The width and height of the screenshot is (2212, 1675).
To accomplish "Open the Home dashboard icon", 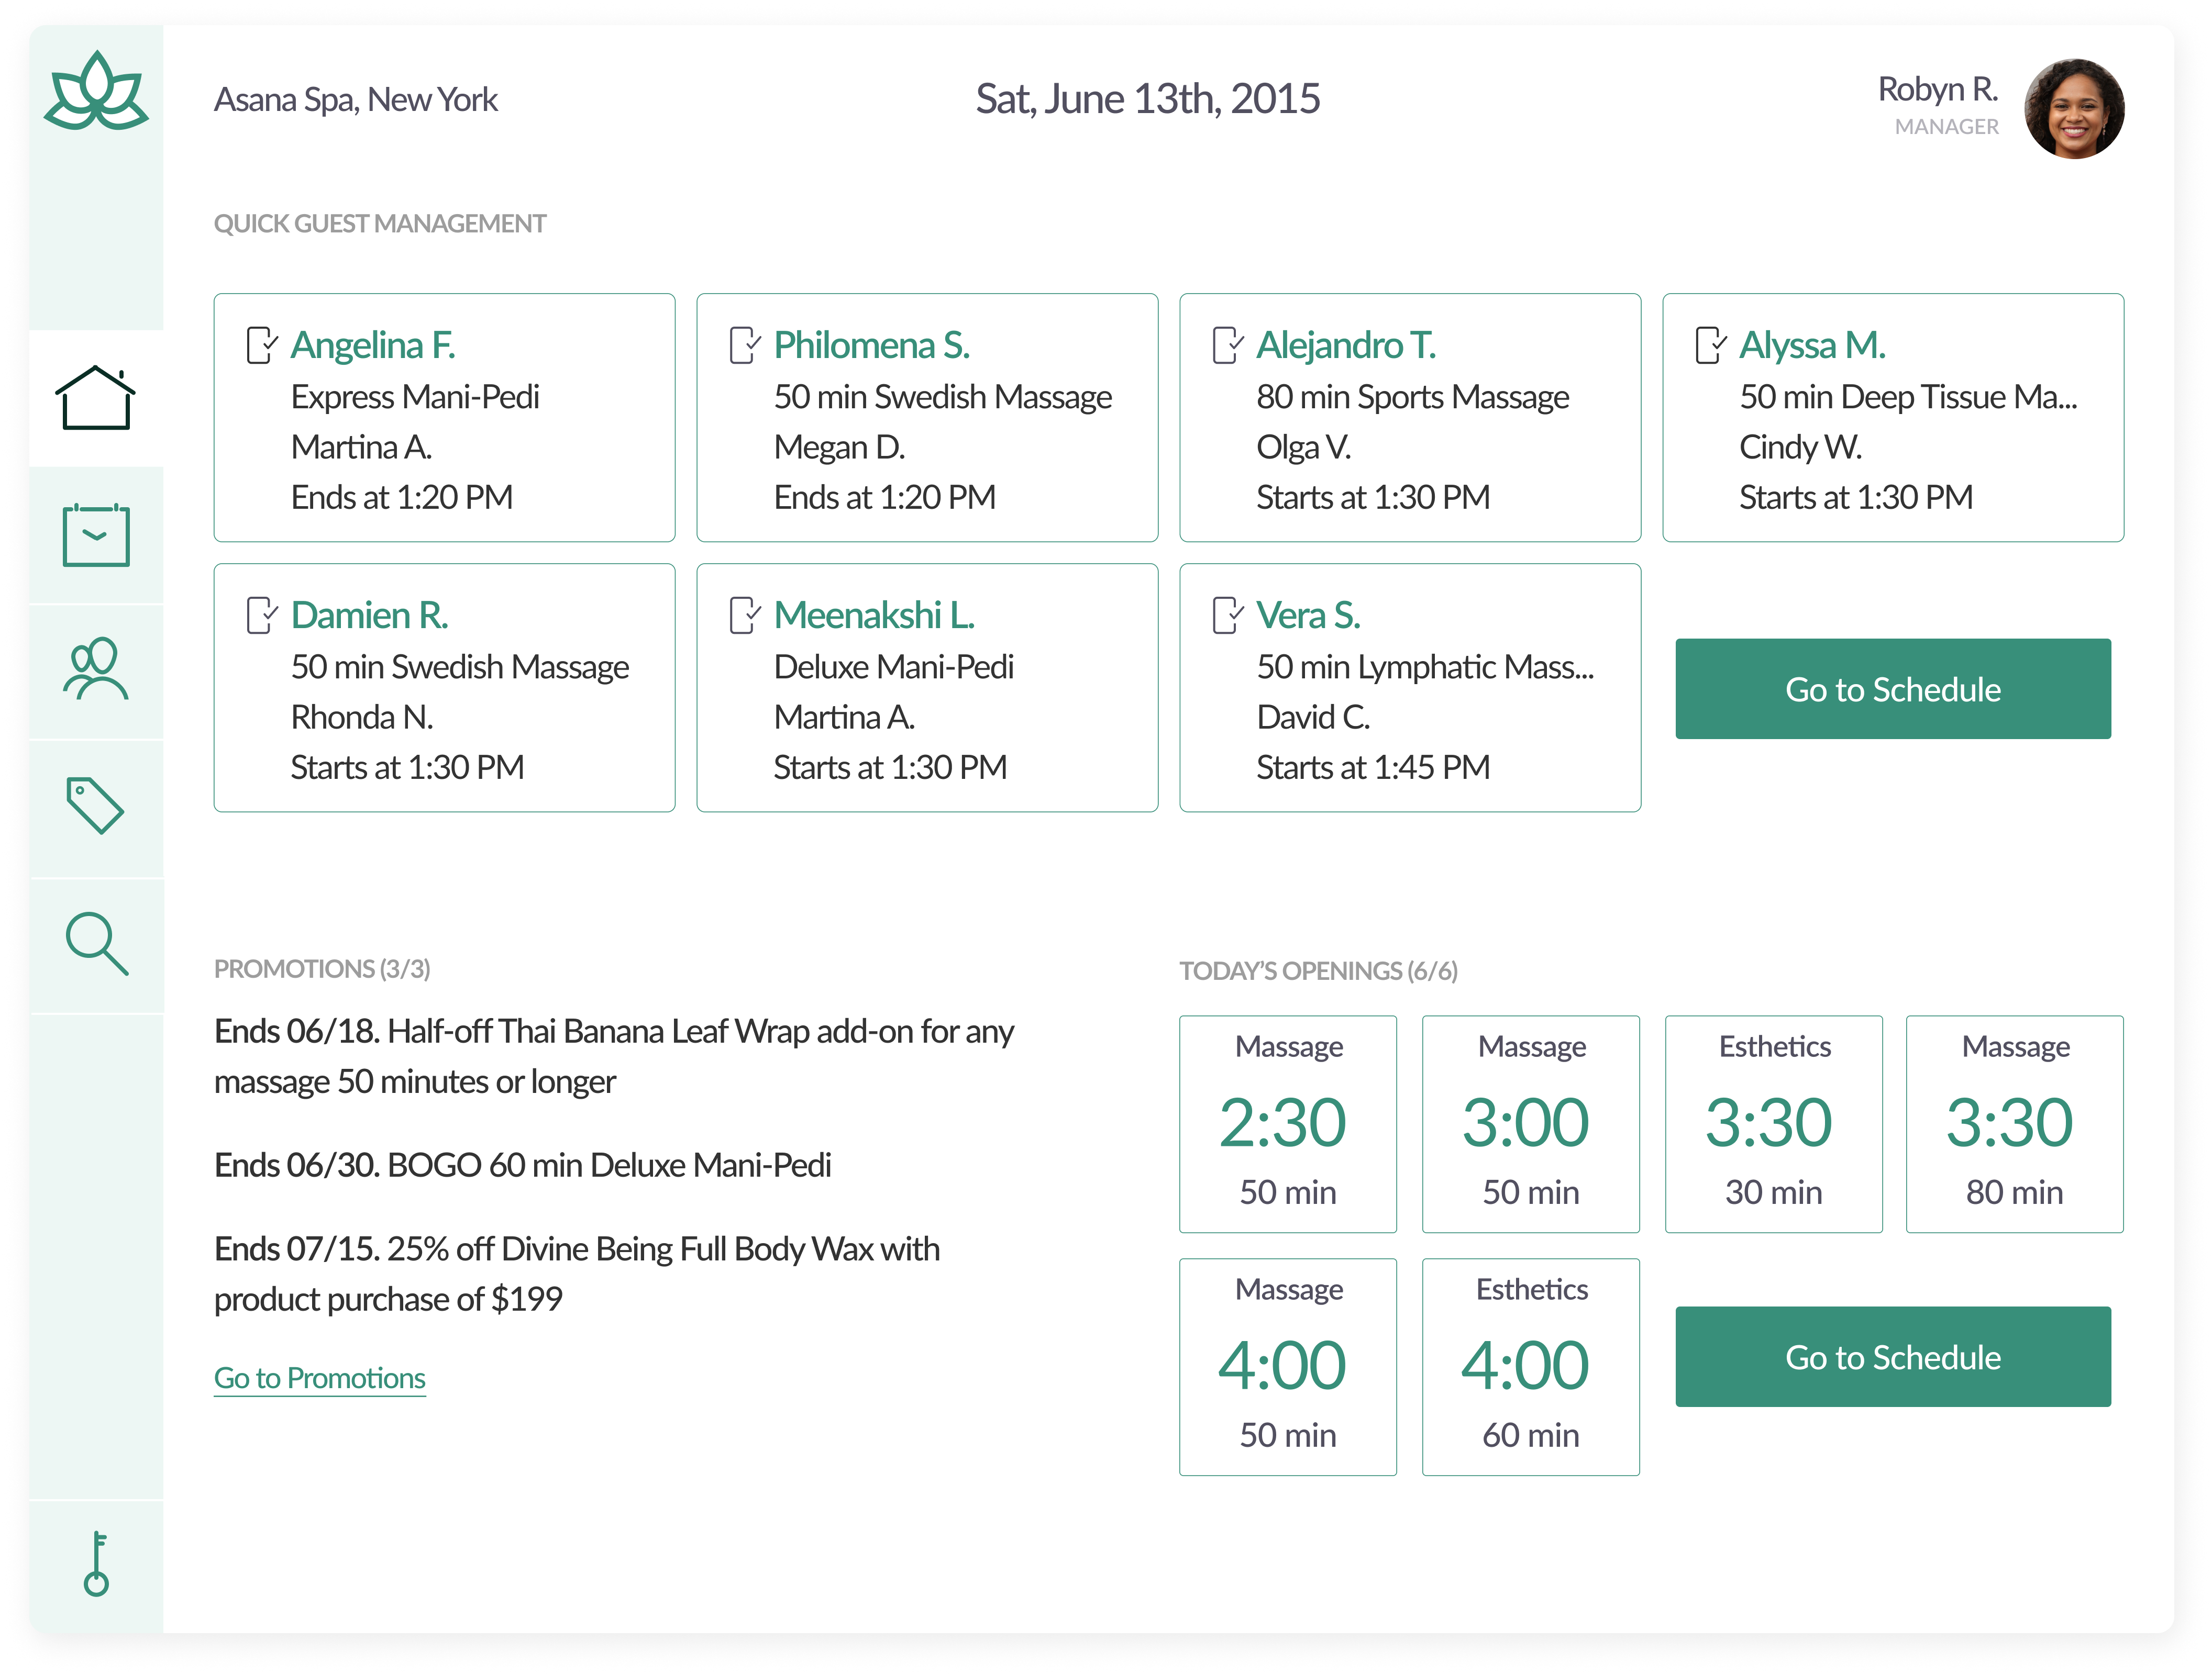I will [x=96, y=398].
